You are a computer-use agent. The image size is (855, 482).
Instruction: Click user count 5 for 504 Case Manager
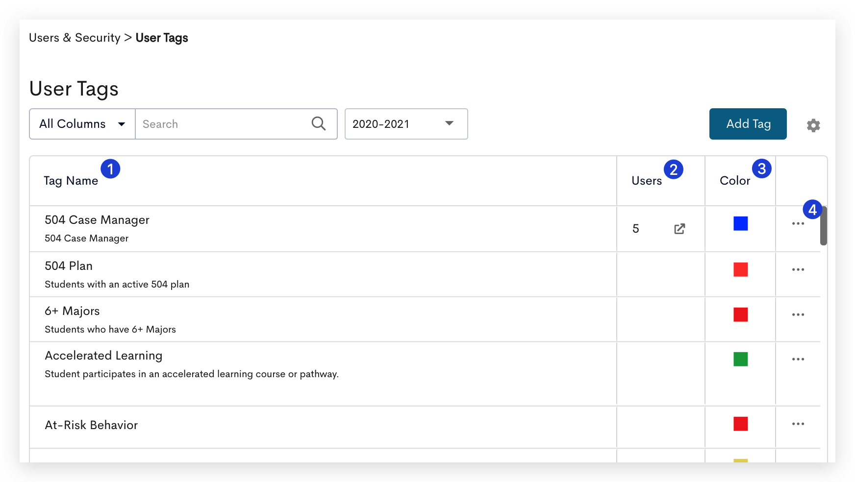point(636,229)
